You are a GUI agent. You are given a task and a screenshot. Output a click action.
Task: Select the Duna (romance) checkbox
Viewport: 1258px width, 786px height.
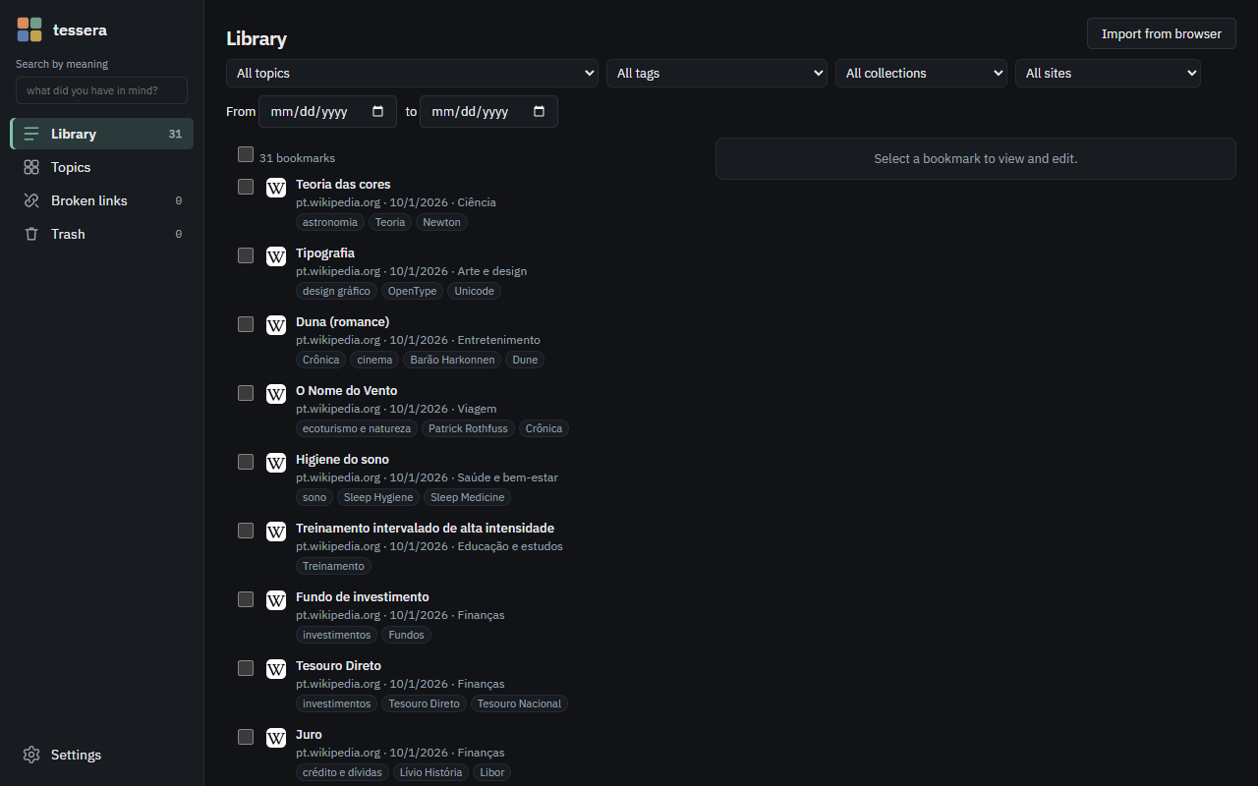click(246, 324)
